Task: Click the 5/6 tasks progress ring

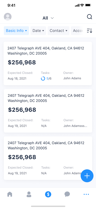Action: [43, 79]
